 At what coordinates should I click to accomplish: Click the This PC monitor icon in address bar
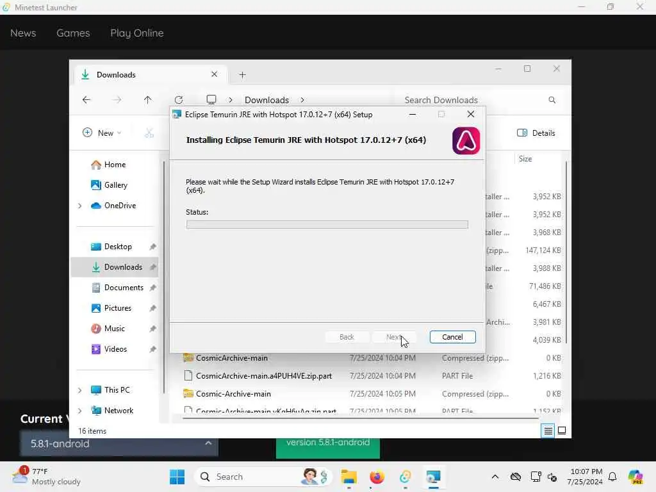click(211, 99)
